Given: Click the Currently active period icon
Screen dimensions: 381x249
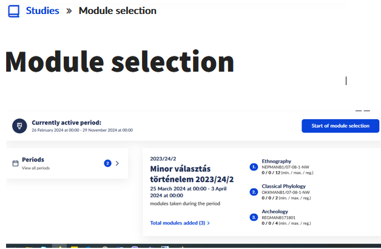Looking at the screenshot, I should coord(19,126).
